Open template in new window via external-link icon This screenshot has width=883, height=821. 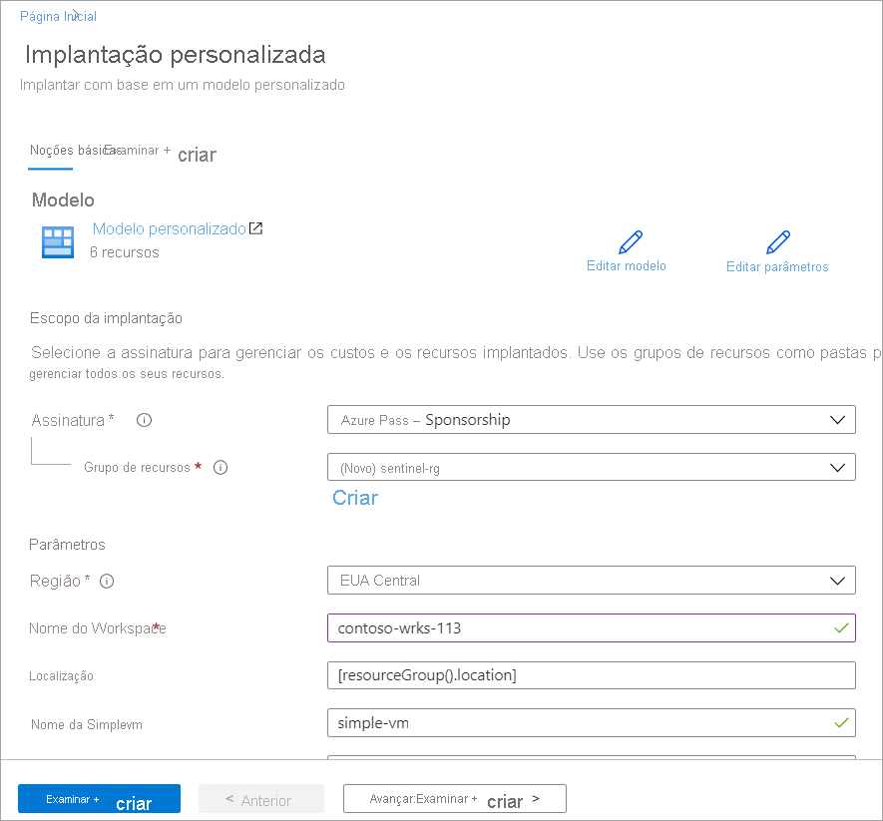click(256, 227)
